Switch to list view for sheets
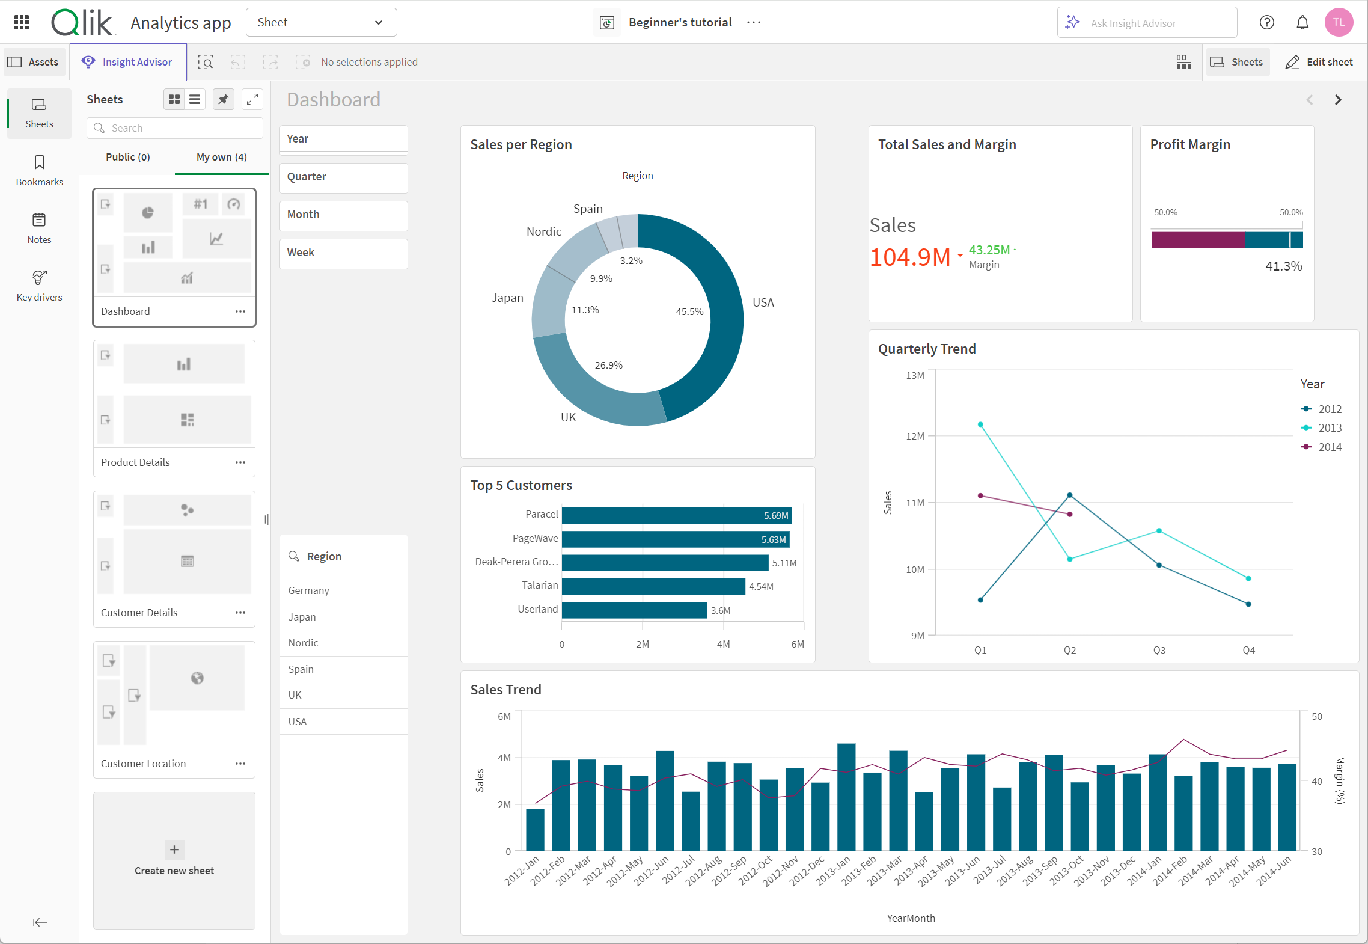Image resolution: width=1368 pixels, height=944 pixels. click(x=195, y=99)
